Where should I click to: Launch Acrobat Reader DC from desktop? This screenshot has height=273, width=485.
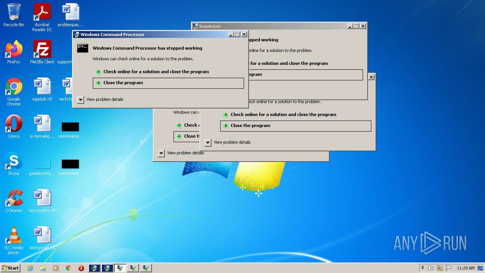[42, 17]
